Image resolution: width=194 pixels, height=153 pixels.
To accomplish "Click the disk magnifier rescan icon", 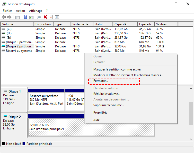I will pos(39,17).
